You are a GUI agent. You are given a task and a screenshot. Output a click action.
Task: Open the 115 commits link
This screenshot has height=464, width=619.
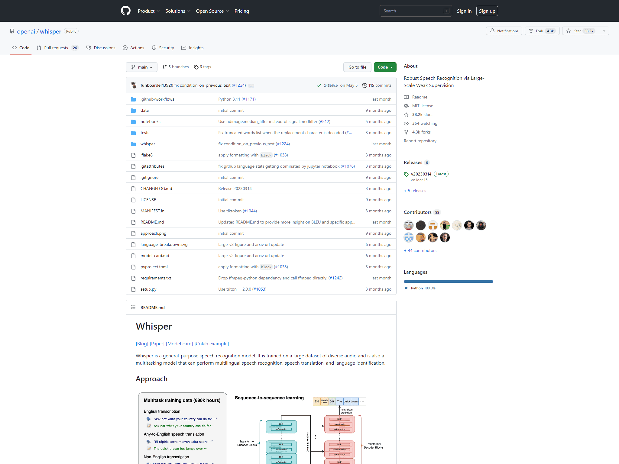(377, 85)
